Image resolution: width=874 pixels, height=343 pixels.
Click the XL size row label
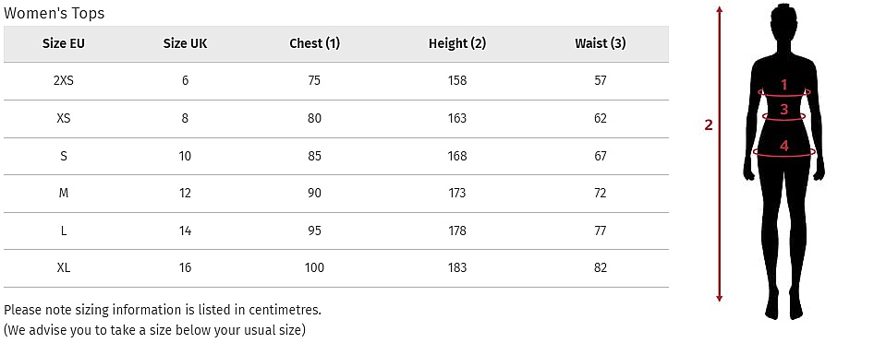coord(64,268)
